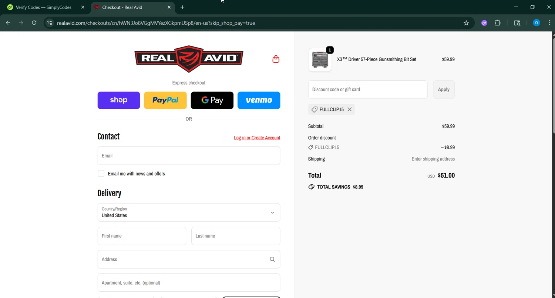Click the Total Savings tag icon
555x298 pixels.
tap(311, 187)
